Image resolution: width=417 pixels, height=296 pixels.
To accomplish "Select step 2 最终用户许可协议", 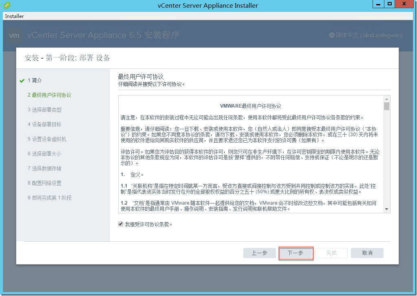I will 49,95.
